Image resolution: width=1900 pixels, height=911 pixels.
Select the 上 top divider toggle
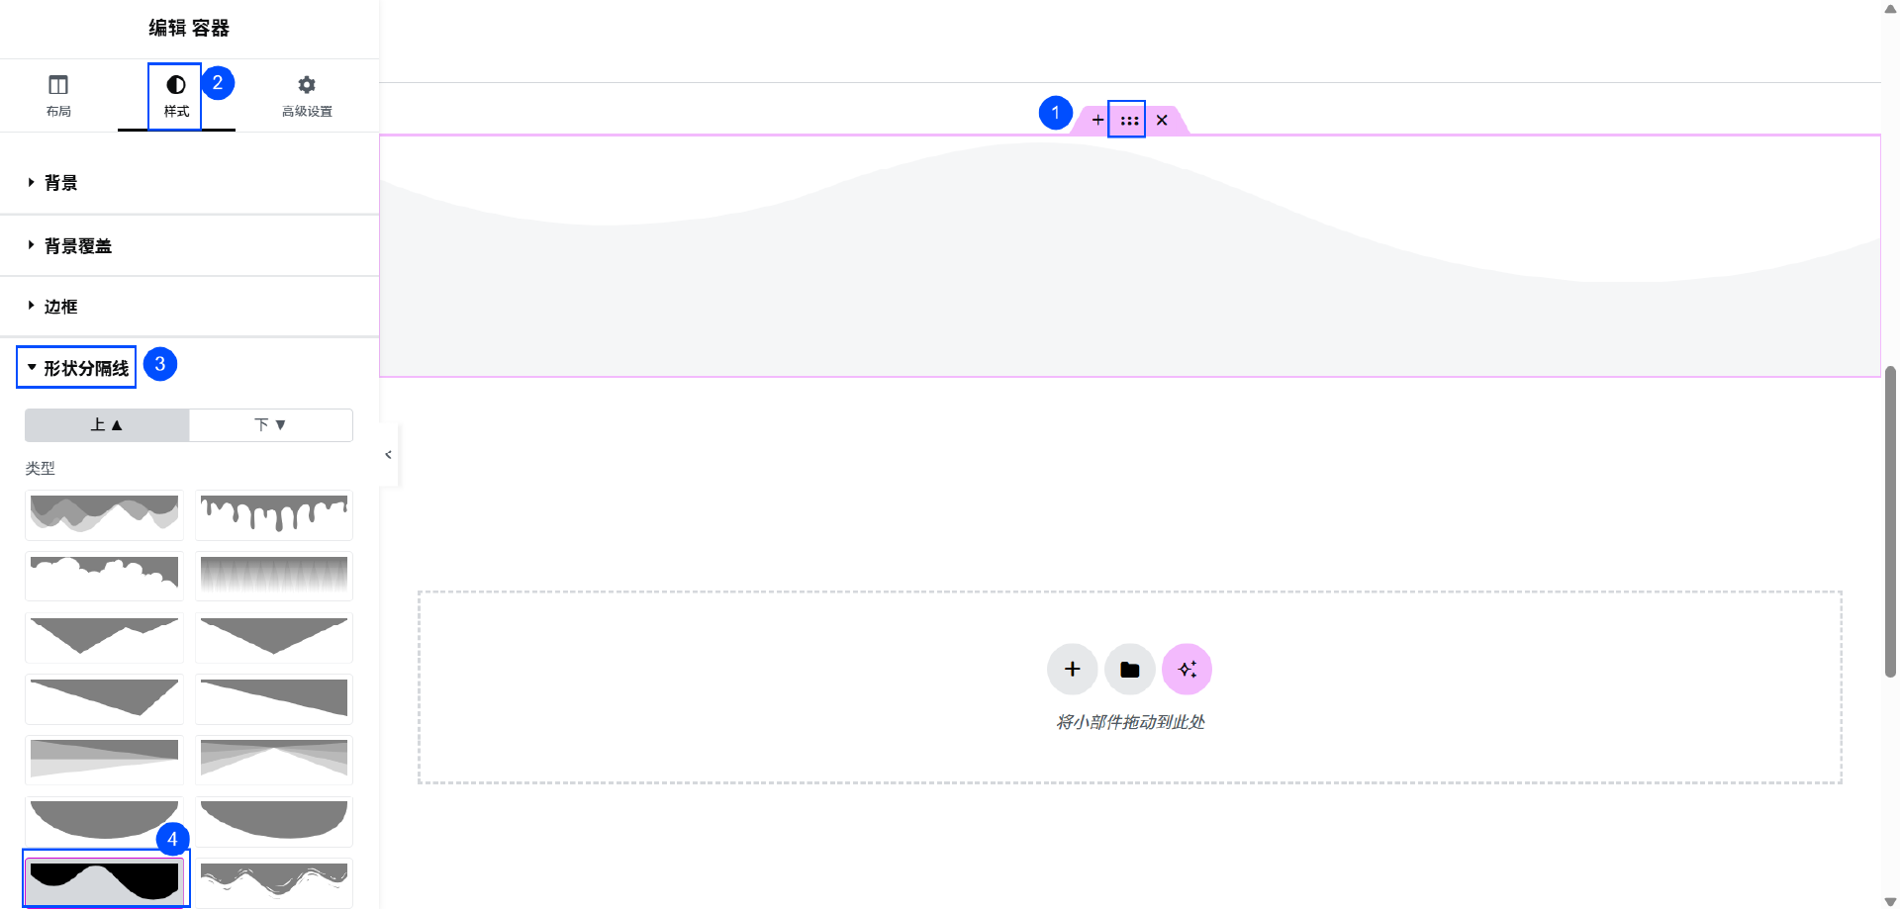(107, 425)
